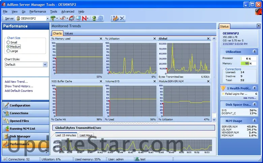263x163 pixels.
Task: Close the Volume:SYS chart
Action: (x=154, y=81)
